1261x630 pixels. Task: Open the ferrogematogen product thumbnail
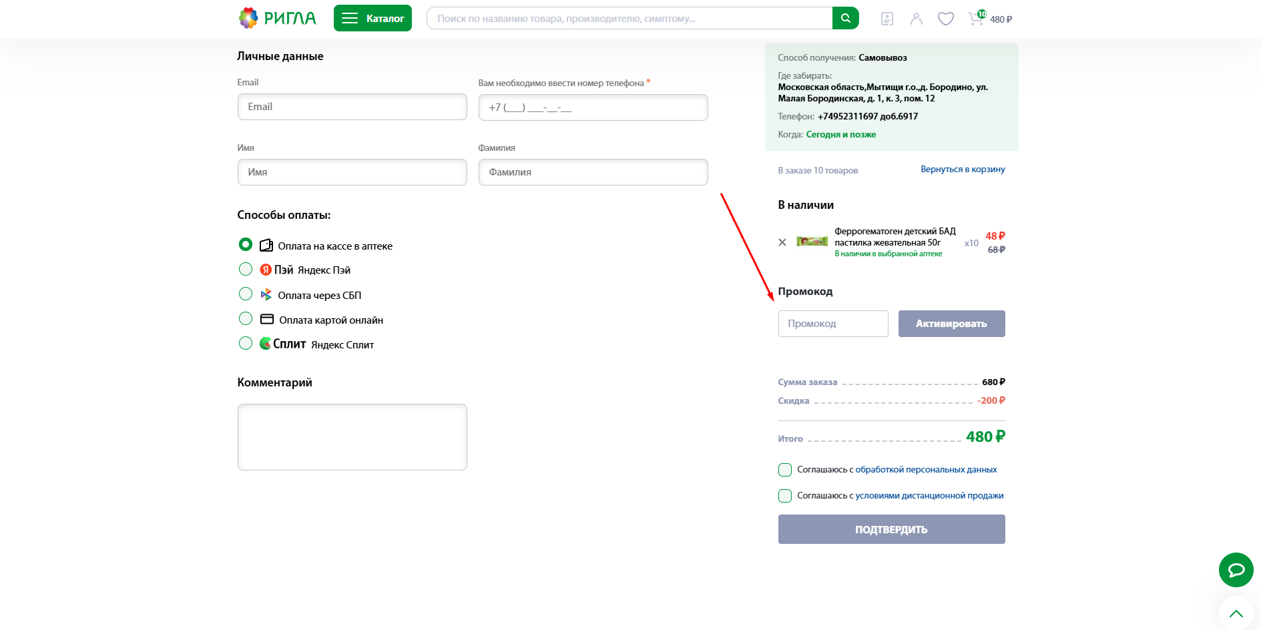tap(812, 242)
